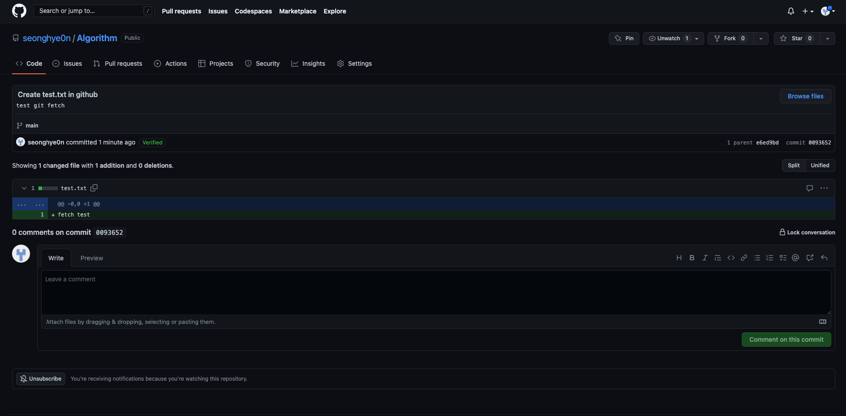Expand hidden diff lines ellipsis

(x=30, y=204)
